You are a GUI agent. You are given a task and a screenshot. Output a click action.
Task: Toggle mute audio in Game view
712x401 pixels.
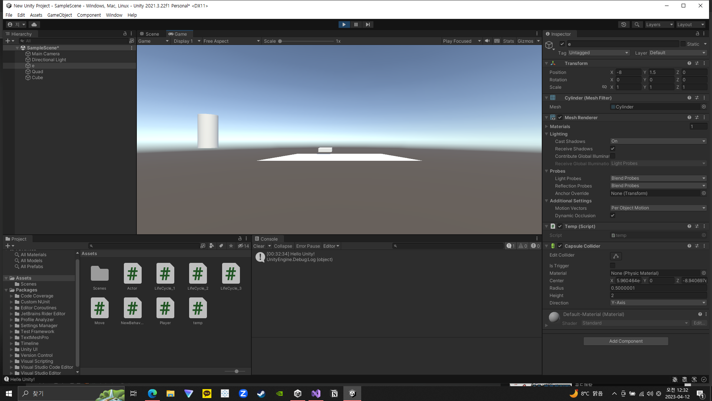487,41
